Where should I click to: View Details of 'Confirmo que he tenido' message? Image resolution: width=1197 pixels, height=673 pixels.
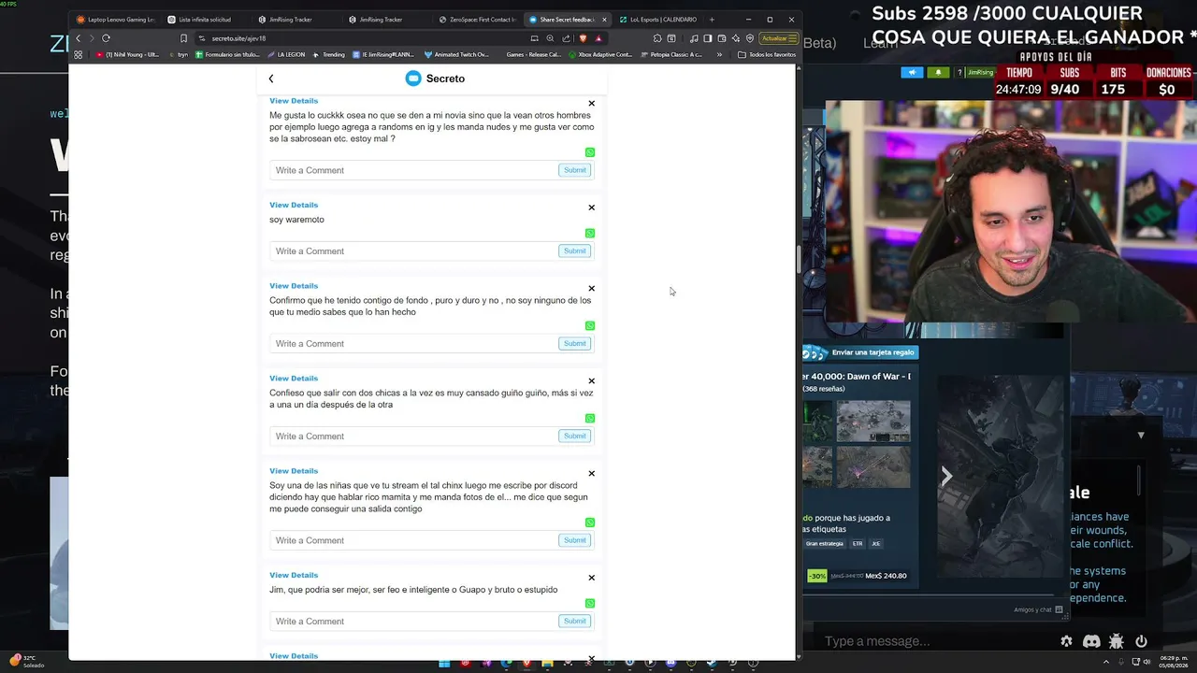pos(294,286)
